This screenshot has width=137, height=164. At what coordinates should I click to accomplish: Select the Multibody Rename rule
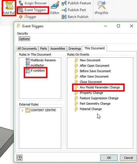click(x=41, y=60)
